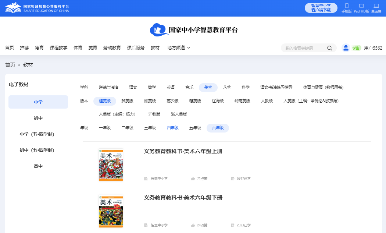Open the 体育 nav item
This screenshot has width=386, height=233.
point(78,48)
